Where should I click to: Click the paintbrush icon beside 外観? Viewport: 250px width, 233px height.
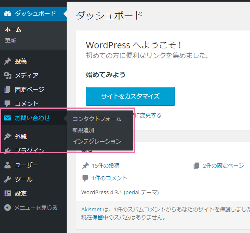7,137
